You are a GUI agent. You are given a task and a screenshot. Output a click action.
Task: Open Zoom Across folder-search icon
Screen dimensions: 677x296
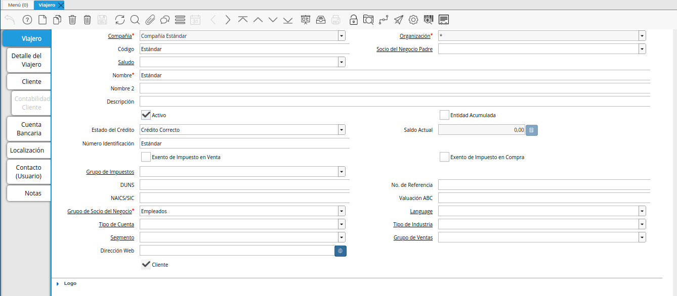(368, 20)
